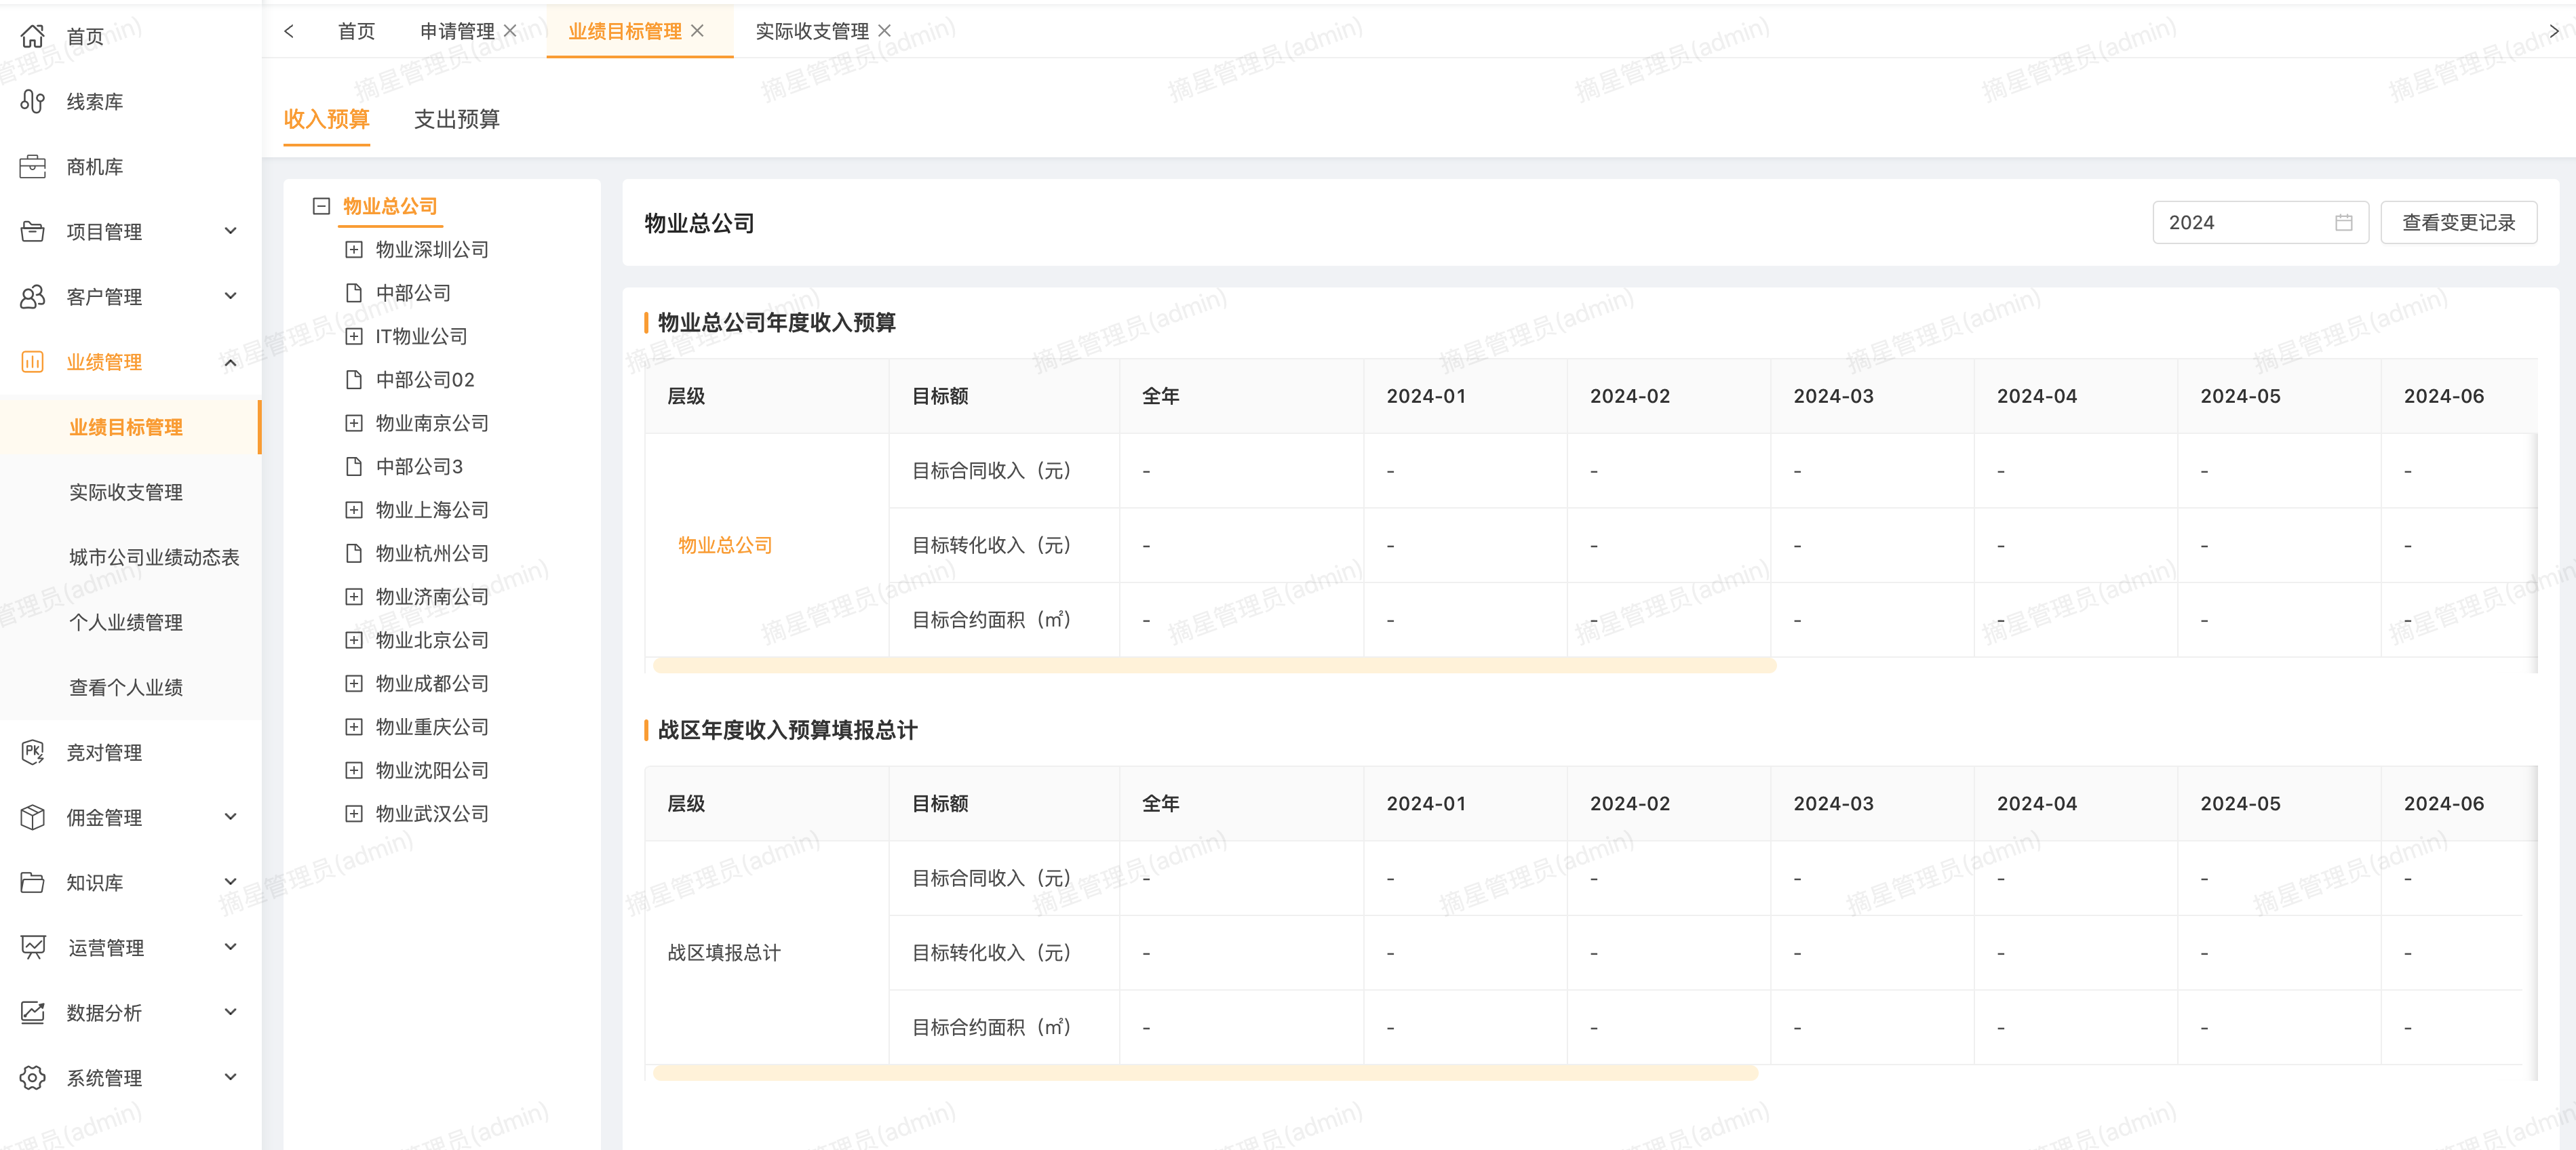Image resolution: width=2576 pixels, height=1150 pixels.
Task: Collapse the 业绩管理 menu chevron
Action: 231,361
